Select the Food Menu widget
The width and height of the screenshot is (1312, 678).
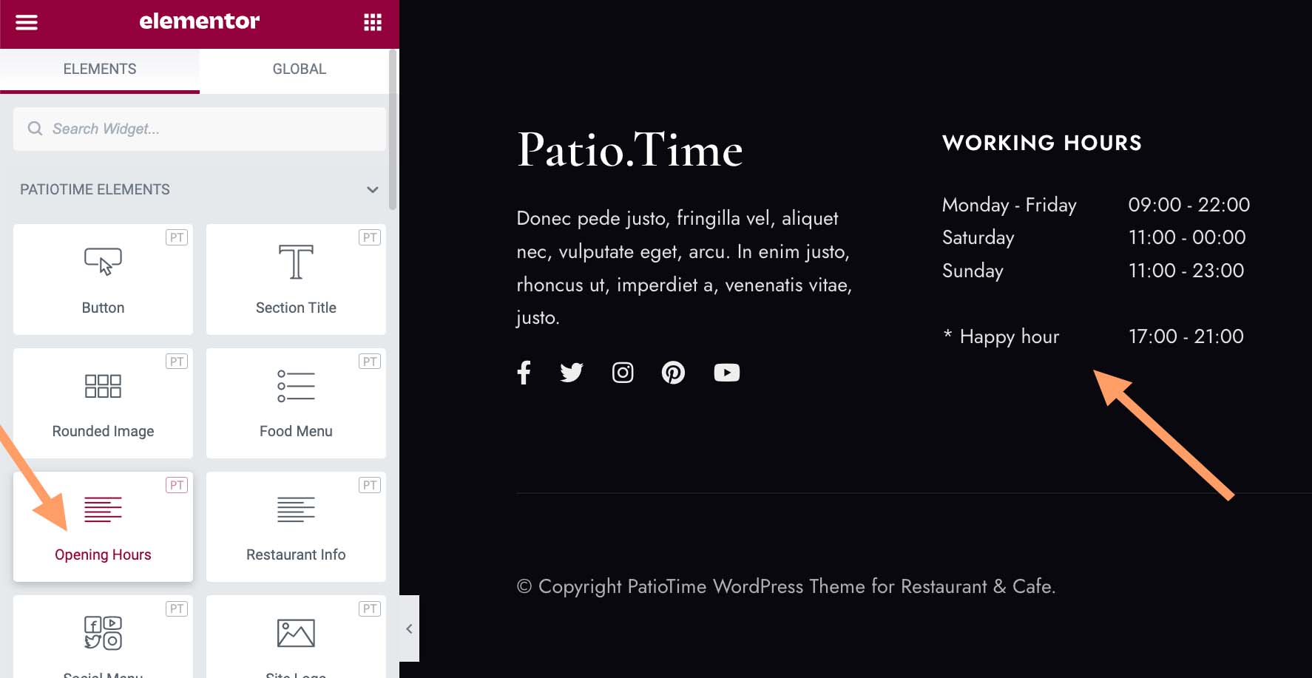click(296, 403)
